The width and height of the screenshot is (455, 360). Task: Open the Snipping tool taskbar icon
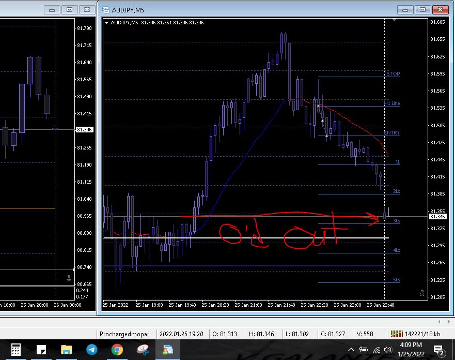[143, 350]
